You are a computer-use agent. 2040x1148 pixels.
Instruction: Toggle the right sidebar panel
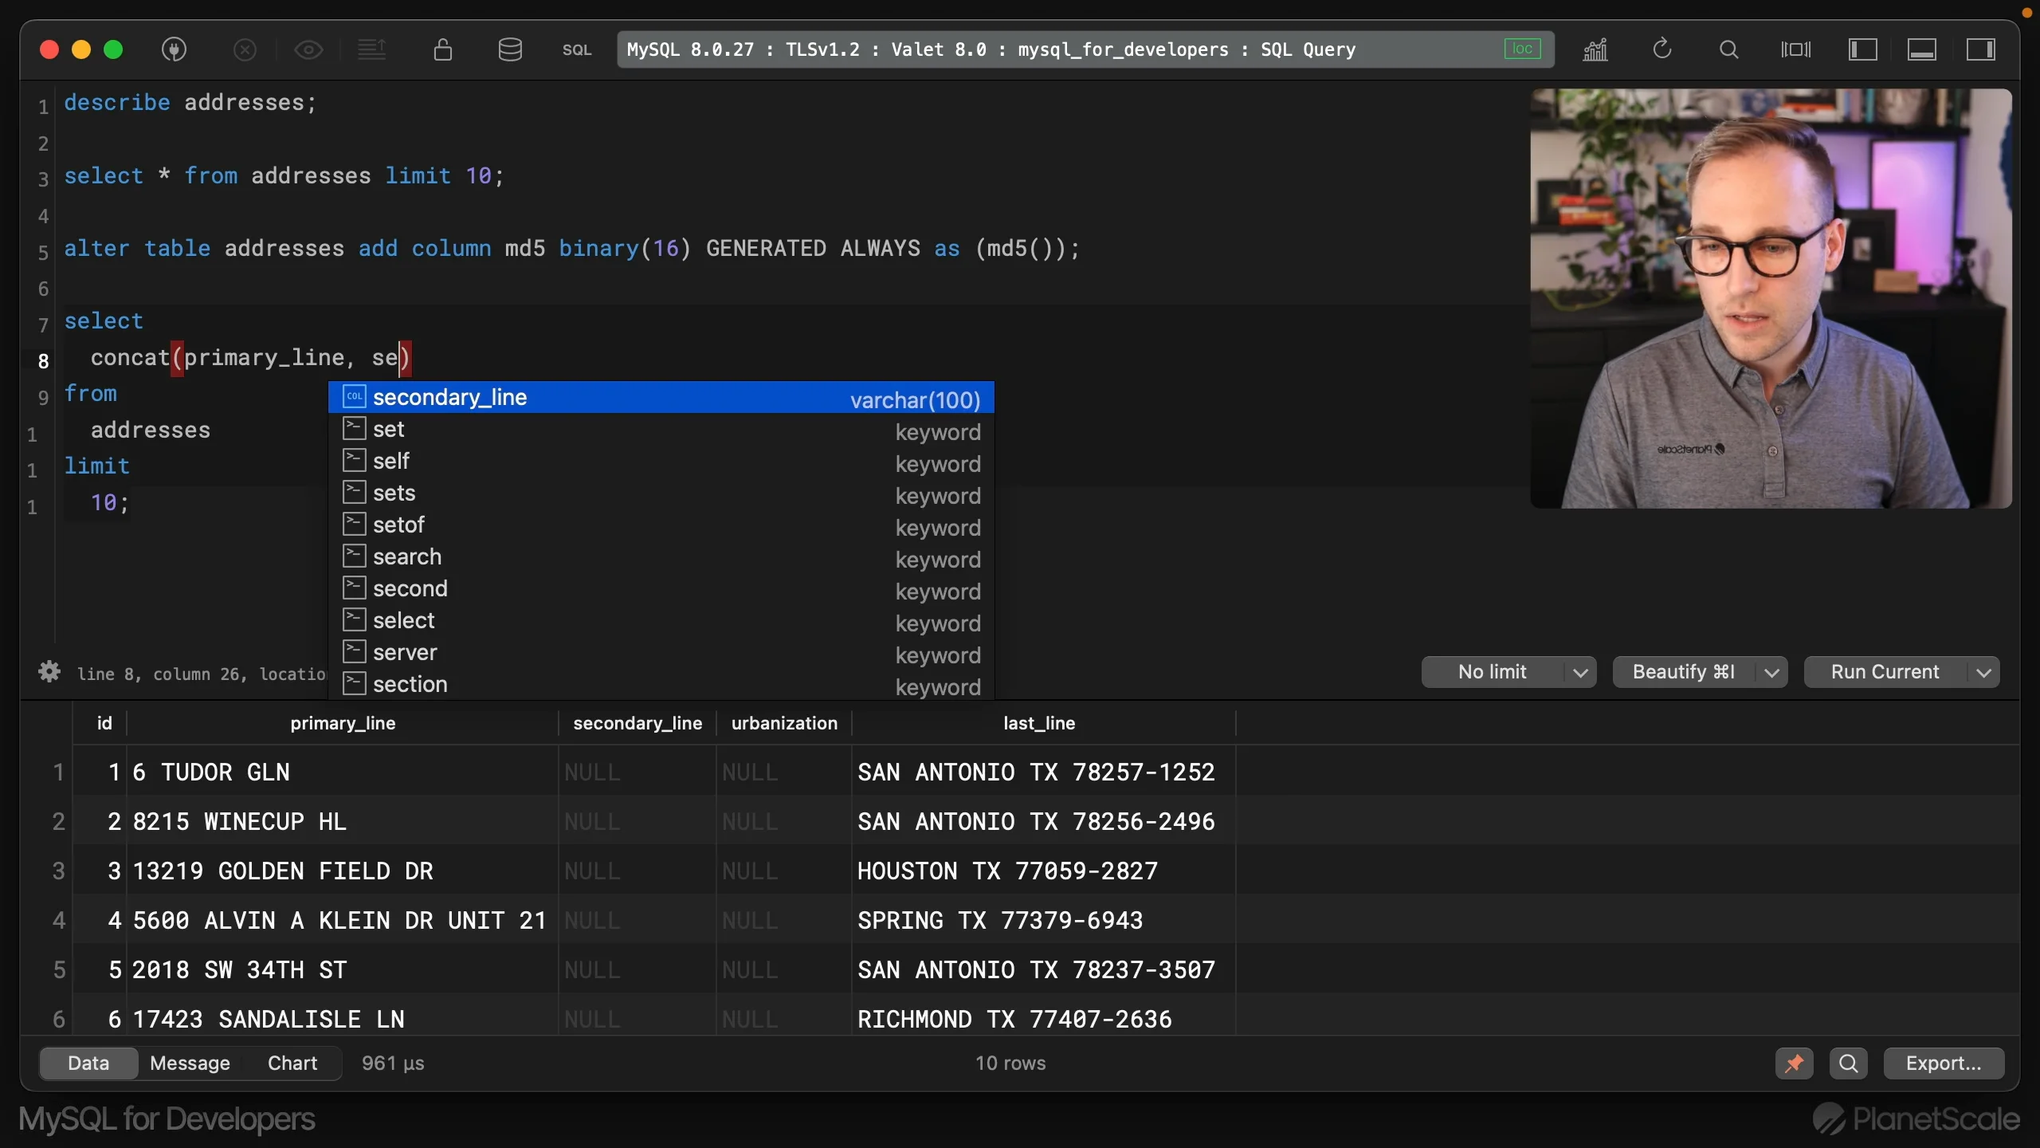tap(1981, 49)
